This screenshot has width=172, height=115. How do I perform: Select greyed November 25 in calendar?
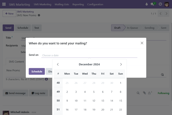(67, 83)
